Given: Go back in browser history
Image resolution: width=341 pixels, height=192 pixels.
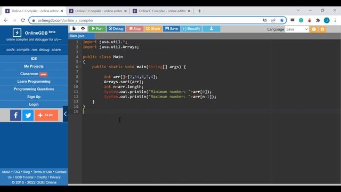Looking at the screenshot, I should point(6,20).
